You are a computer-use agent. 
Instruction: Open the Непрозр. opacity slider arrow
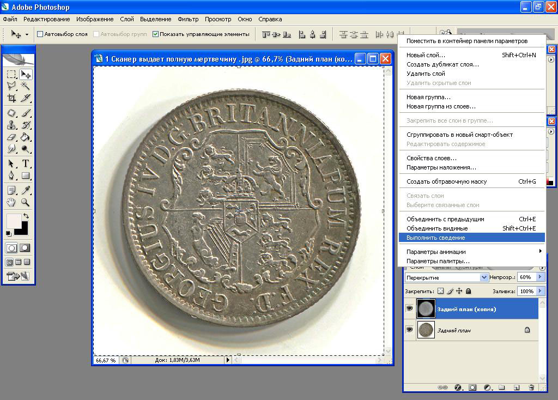pos(540,277)
